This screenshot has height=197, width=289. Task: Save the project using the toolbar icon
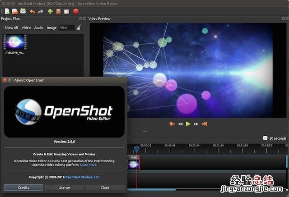pos(23,11)
